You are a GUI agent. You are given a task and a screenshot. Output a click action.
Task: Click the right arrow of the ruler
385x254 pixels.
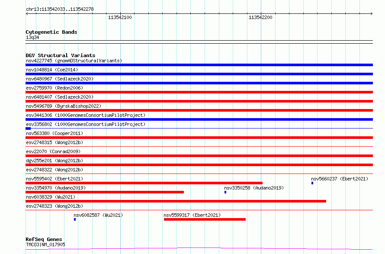coord(372,13)
